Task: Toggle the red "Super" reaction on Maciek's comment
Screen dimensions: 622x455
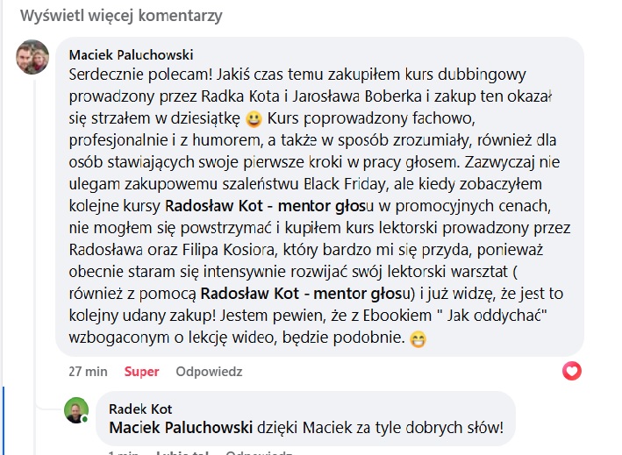Action: coord(141,372)
